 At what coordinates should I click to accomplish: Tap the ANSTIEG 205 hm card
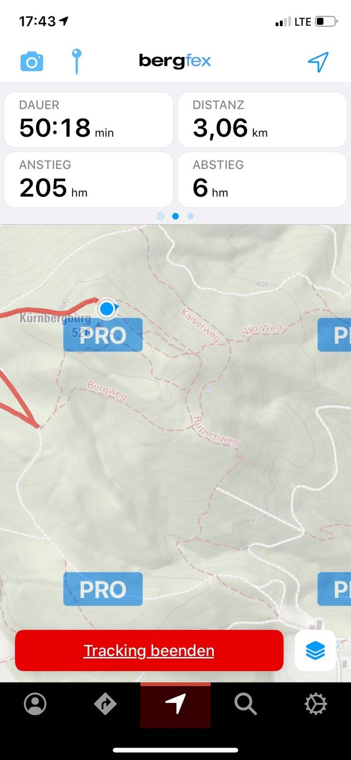pyautogui.click(x=88, y=180)
